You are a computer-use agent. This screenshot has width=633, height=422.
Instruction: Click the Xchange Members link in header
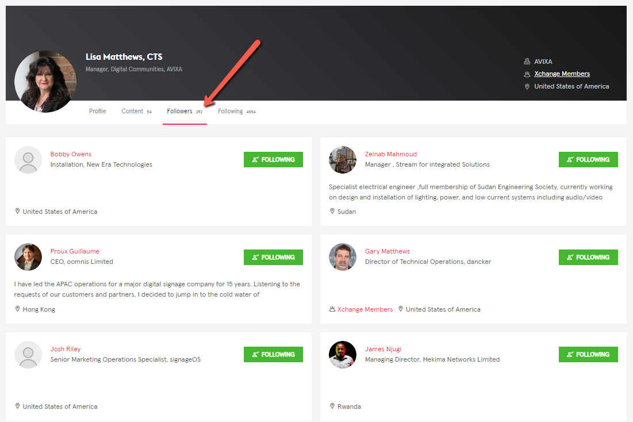[x=562, y=74]
